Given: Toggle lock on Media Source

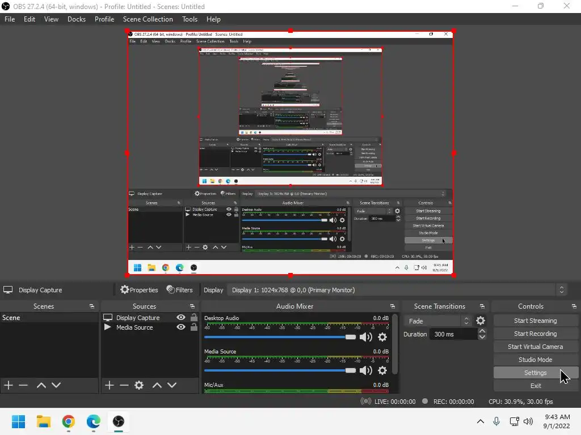Looking at the screenshot, I should pyautogui.click(x=194, y=327).
